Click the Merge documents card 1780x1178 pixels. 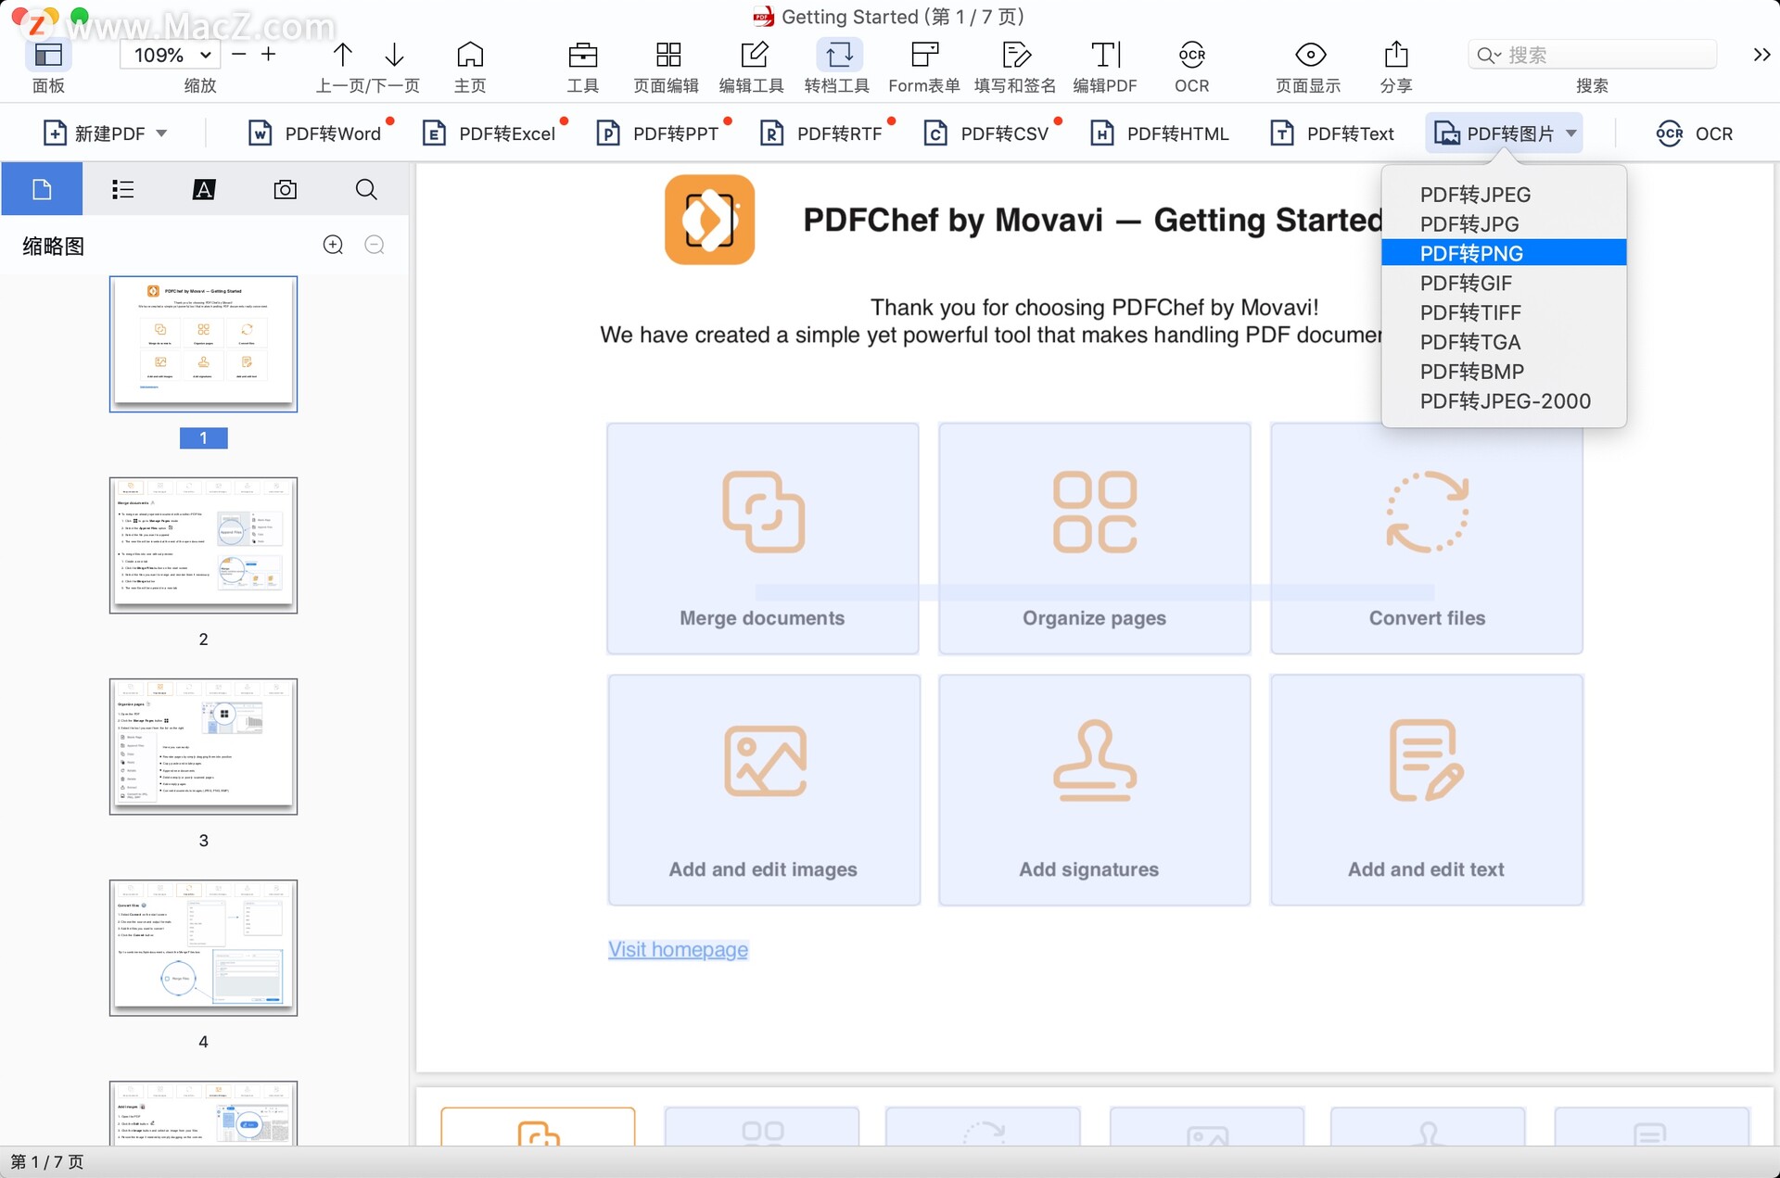pos(763,538)
